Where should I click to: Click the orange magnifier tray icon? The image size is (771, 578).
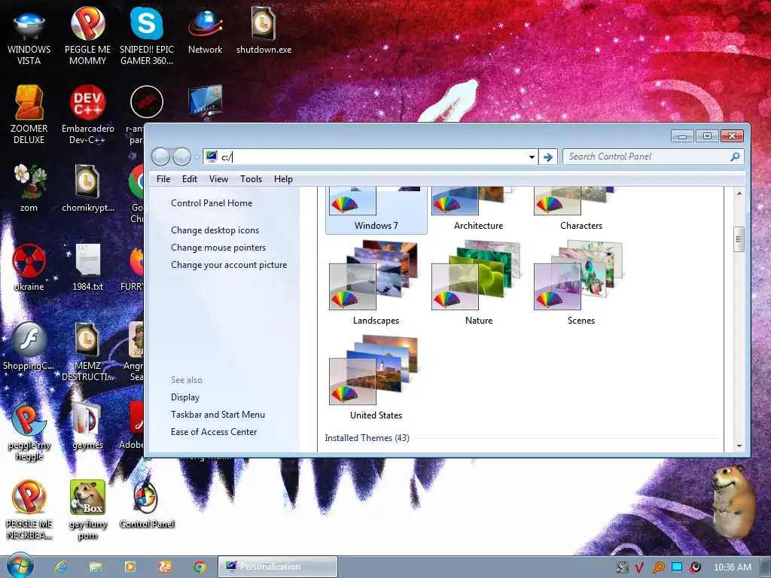[658, 567]
